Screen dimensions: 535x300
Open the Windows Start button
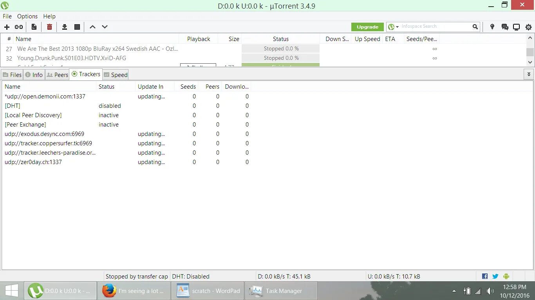[x=11, y=291]
